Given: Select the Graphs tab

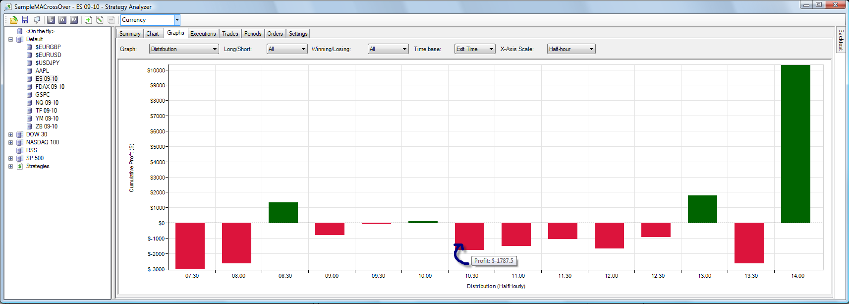Looking at the screenshot, I should click(x=175, y=33).
